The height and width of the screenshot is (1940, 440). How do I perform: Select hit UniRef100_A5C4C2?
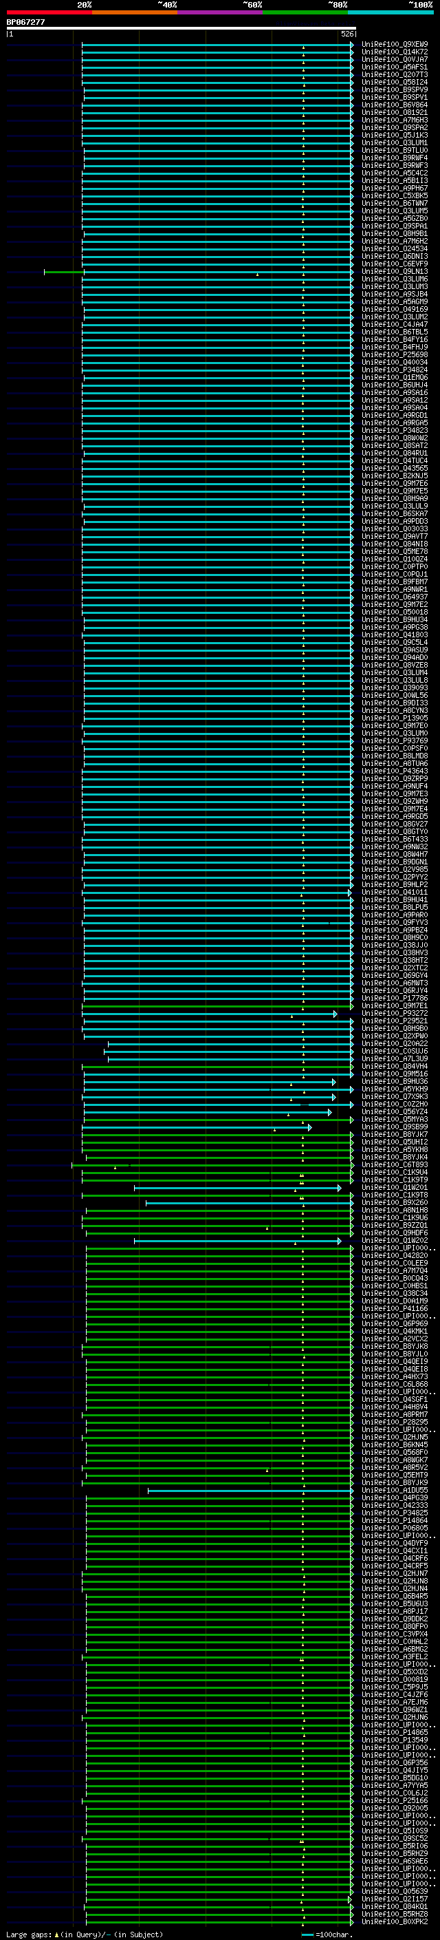tap(395, 173)
